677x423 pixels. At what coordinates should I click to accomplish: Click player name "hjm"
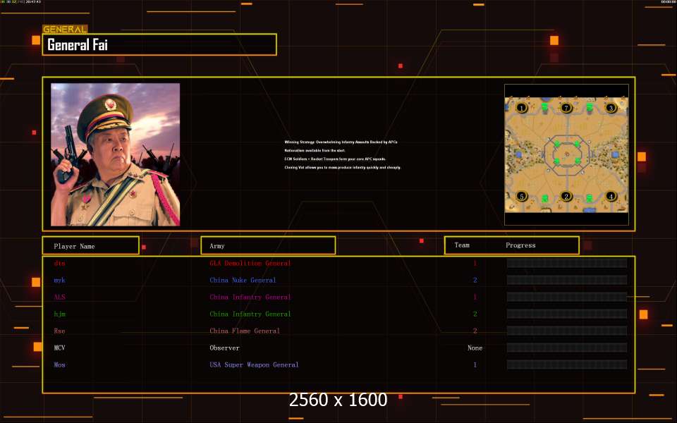click(x=59, y=314)
